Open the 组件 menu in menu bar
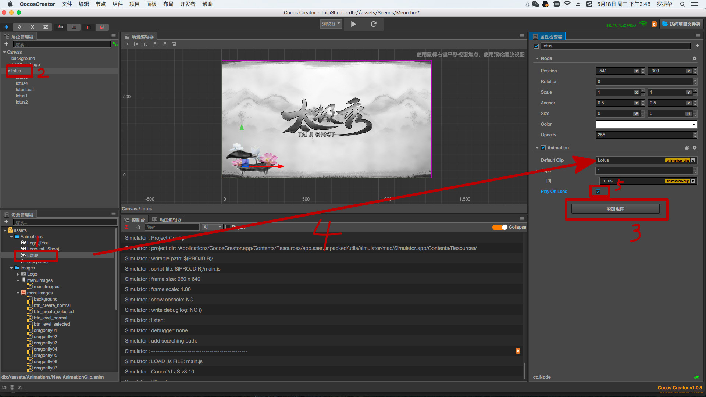This screenshot has height=397, width=706. (x=117, y=4)
